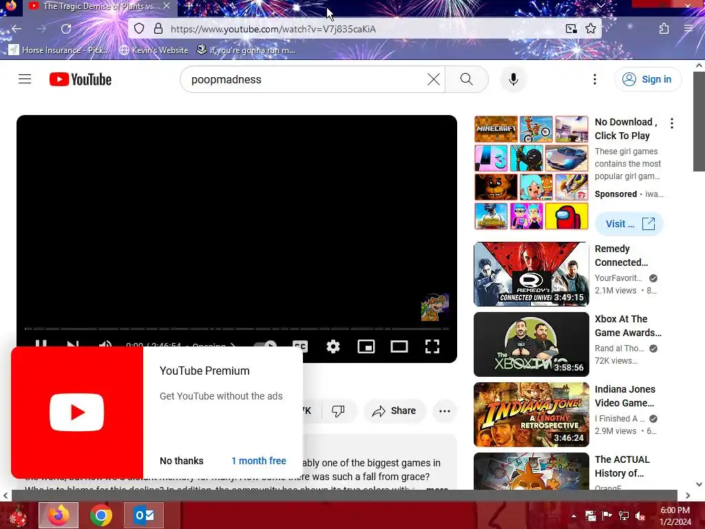
Task: Toggle closed captions in the player
Action: tap(300, 346)
